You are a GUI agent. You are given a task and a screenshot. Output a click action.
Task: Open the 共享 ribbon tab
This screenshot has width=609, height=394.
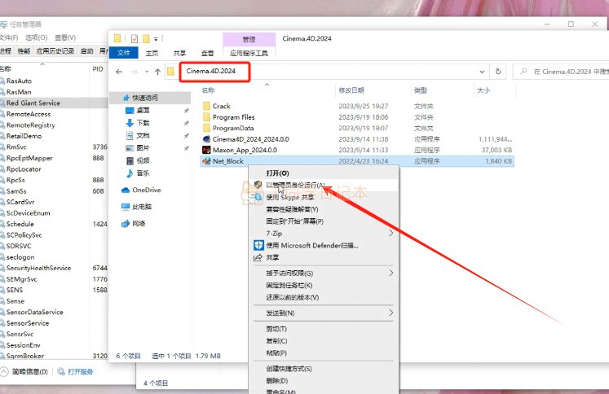pyautogui.click(x=179, y=53)
